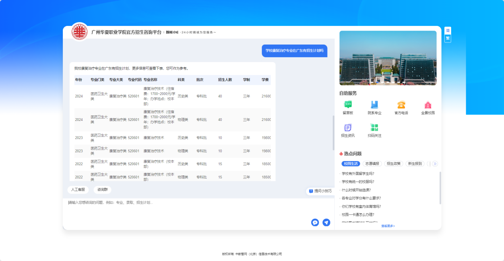This screenshot has width=504, height=261.
Task: Click the 科类 column header
Action: point(181,80)
